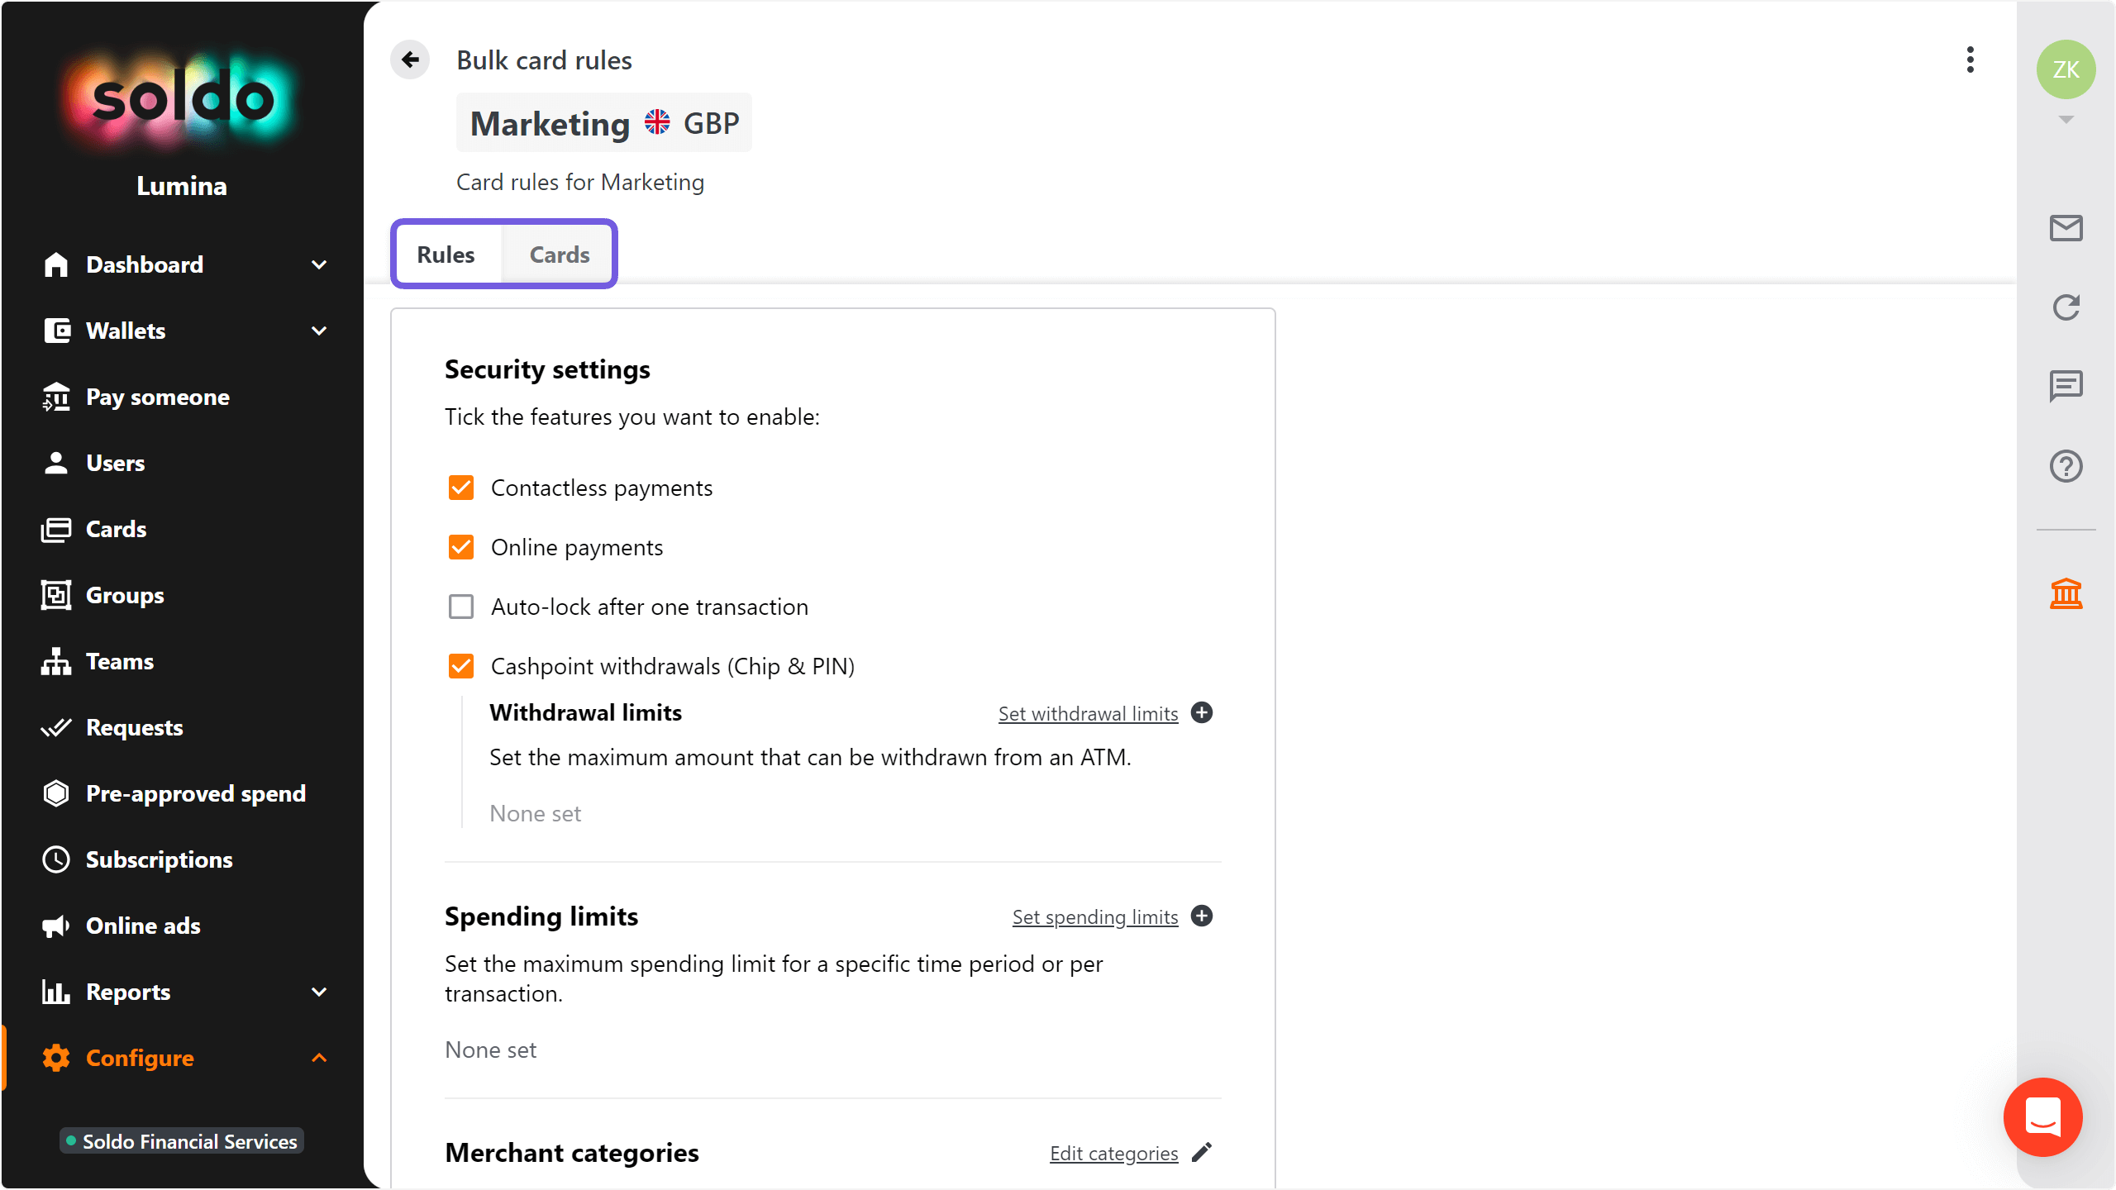This screenshot has height=1190, width=2116.
Task: Open Users in sidebar menu
Action: (x=116, y=463)
